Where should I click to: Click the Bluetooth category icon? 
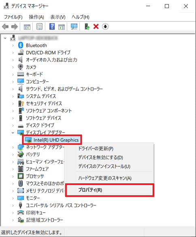(x=21, y=45)
